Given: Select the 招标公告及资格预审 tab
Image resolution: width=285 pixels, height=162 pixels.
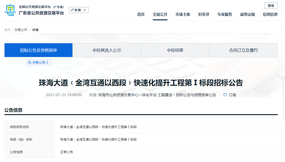Looking at the screenshot, I should 38,50.
